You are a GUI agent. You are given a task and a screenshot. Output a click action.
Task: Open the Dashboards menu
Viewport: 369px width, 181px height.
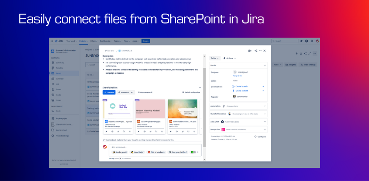[x=106, y=41]
